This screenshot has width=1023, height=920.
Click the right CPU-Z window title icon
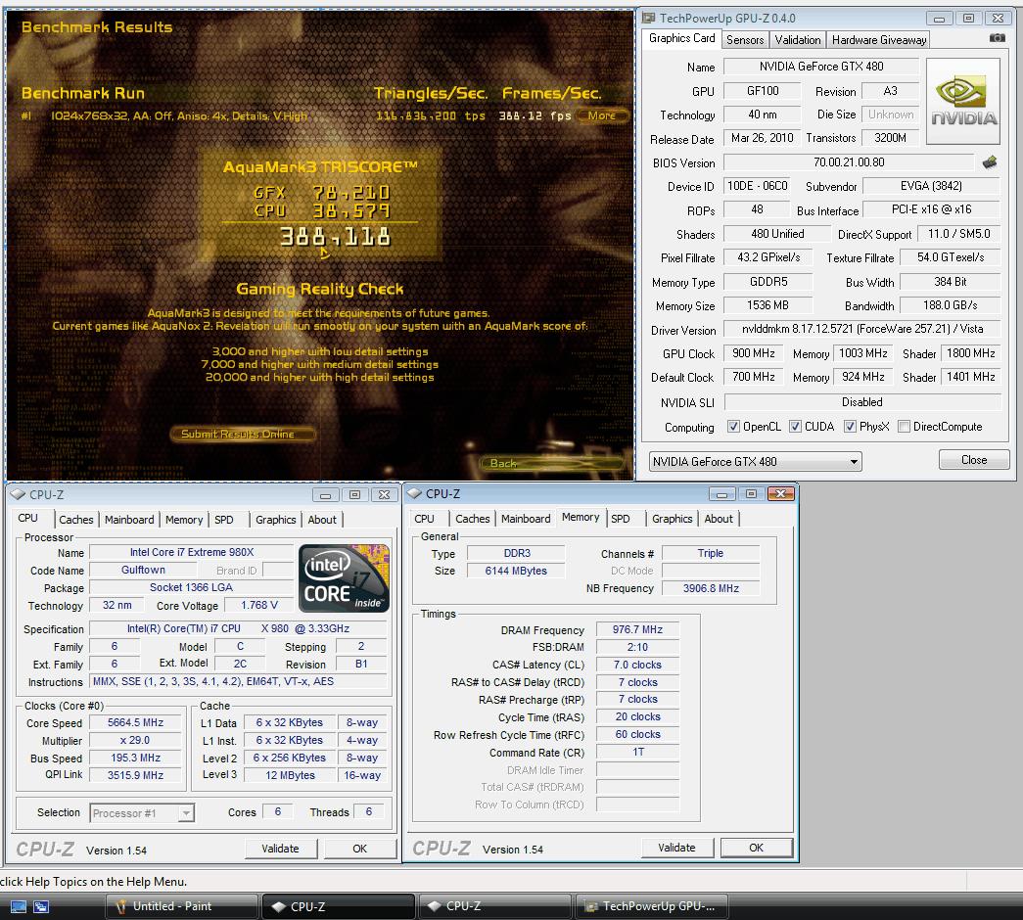(x=414, y=494)
